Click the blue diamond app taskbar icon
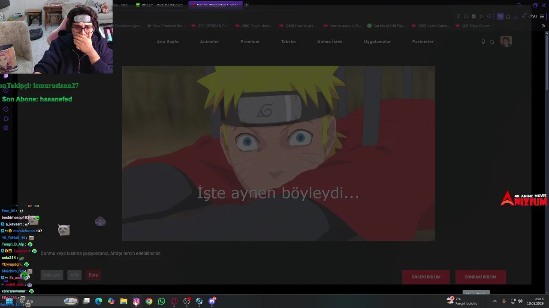The image size is (549, 308). coord(199,301)
